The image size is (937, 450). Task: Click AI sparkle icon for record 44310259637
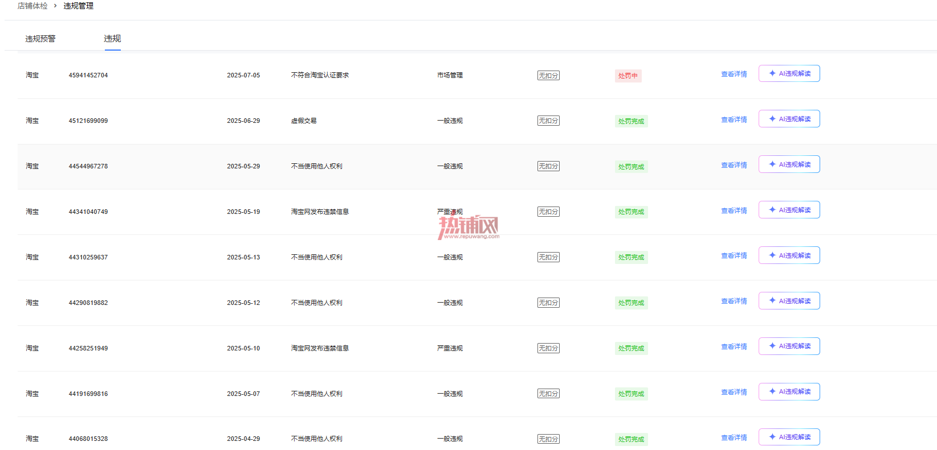(x=772, y=255)
